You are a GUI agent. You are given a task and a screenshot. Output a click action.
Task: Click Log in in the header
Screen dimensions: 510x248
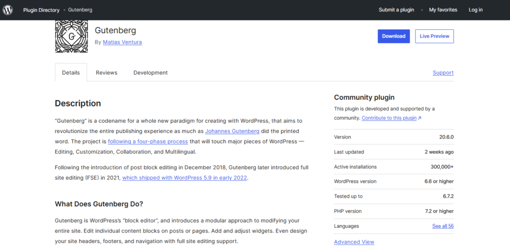point(475,10)
